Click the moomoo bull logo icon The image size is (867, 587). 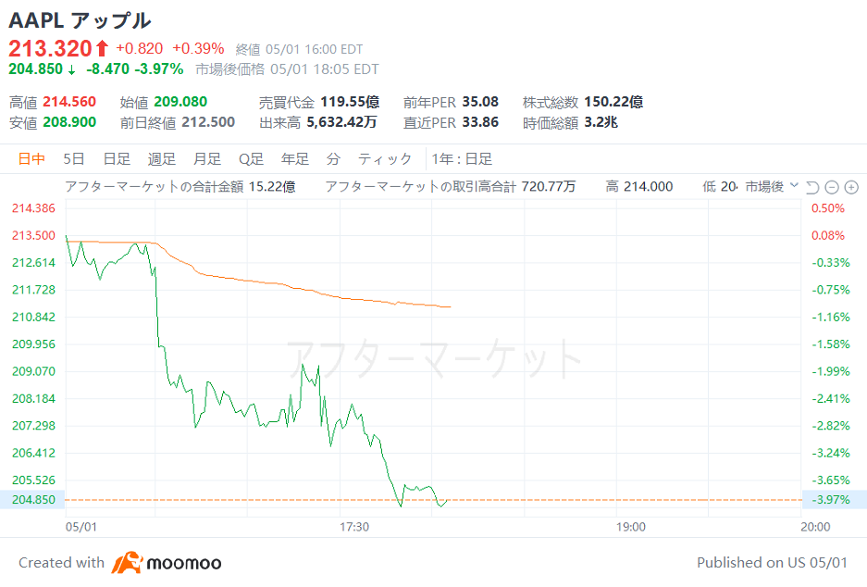pos(127,563)
